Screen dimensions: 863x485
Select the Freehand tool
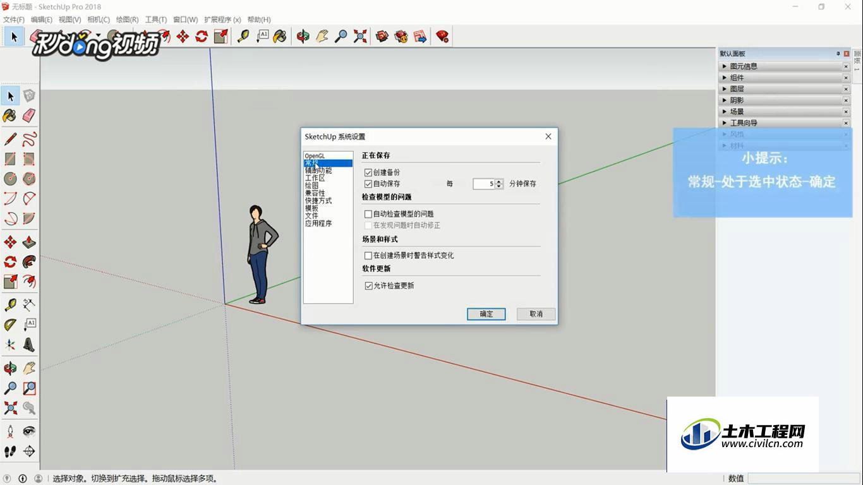tap(29, 139)
